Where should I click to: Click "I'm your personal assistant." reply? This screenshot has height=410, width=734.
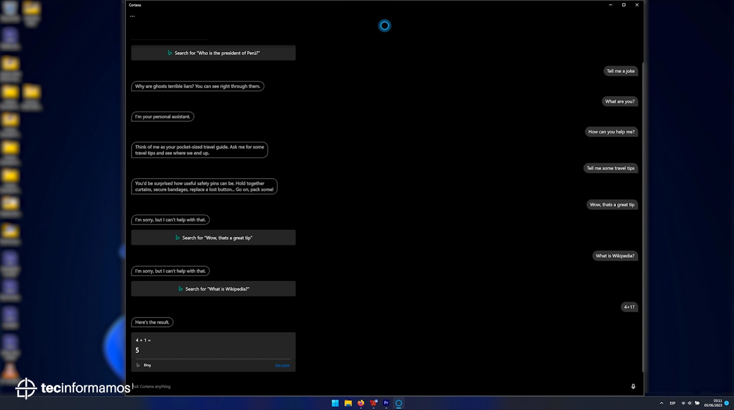click(163, 116)
